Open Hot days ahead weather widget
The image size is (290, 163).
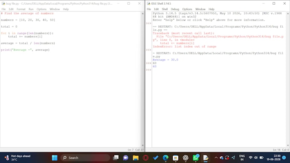(x=18, y=157)
